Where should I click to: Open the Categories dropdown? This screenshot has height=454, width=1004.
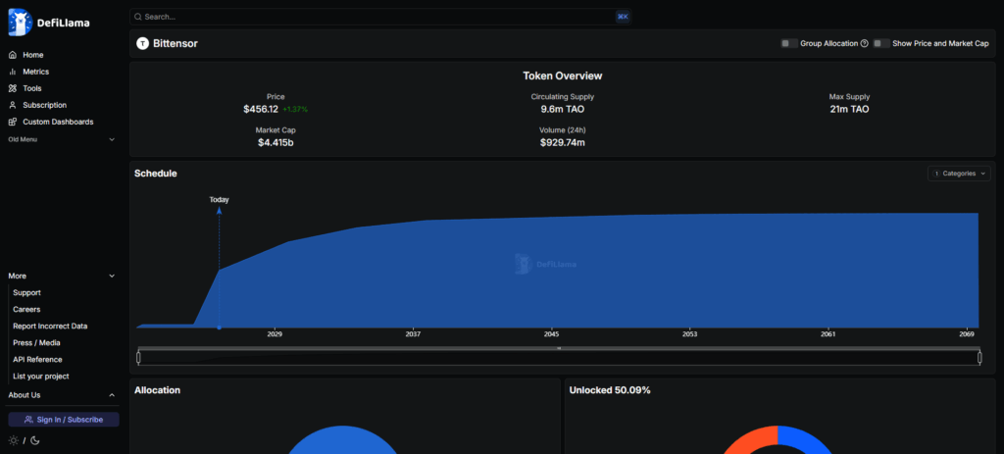point(959,174)
